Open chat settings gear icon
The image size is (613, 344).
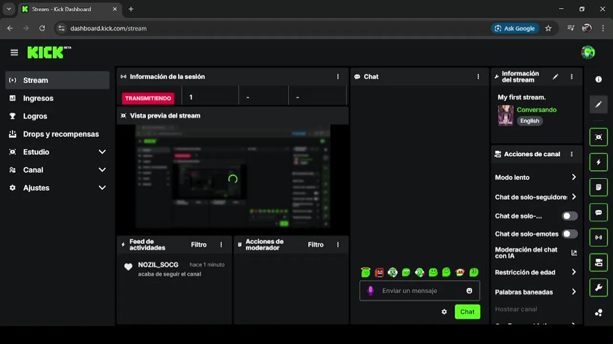[444, 312]
